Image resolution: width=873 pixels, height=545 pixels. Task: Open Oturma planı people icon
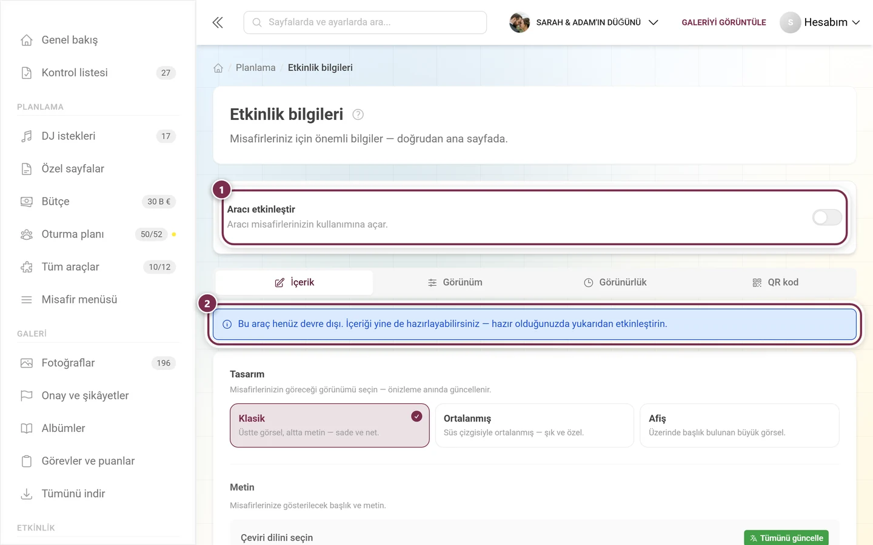(27, 234)
